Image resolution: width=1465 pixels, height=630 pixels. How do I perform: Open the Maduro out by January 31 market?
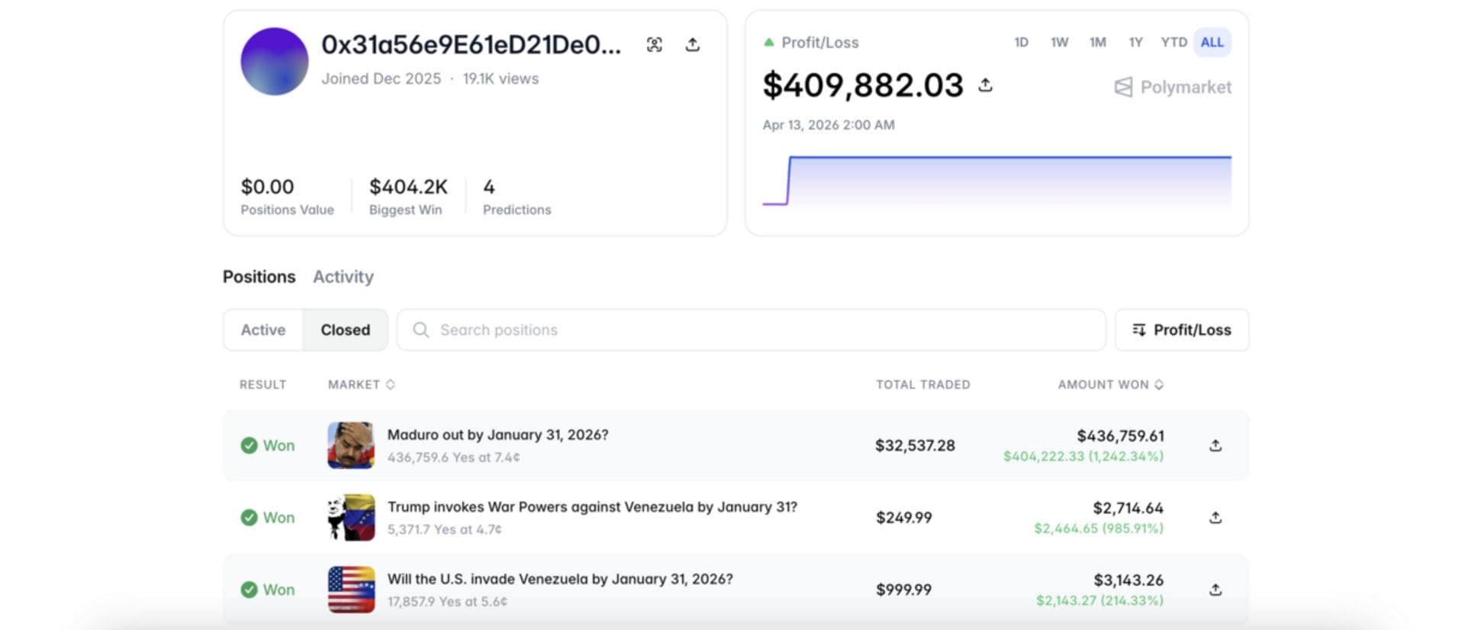pyautogui.click(x=497, y=435)
